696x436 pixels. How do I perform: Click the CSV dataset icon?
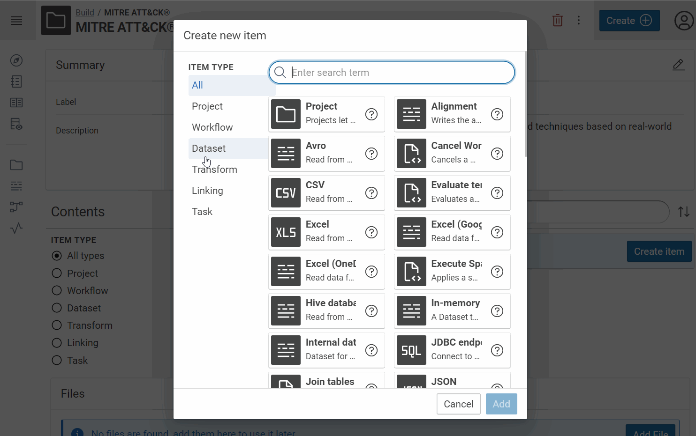tap(286, 193)
